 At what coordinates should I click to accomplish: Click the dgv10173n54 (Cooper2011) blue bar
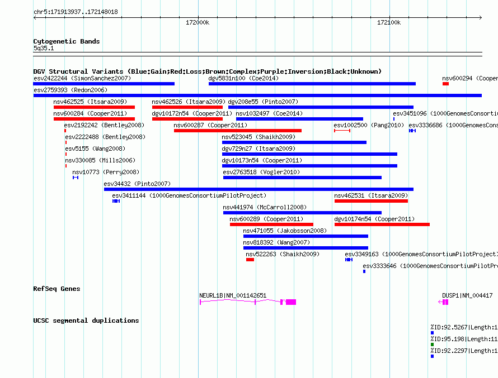click(x=309, y=166)
